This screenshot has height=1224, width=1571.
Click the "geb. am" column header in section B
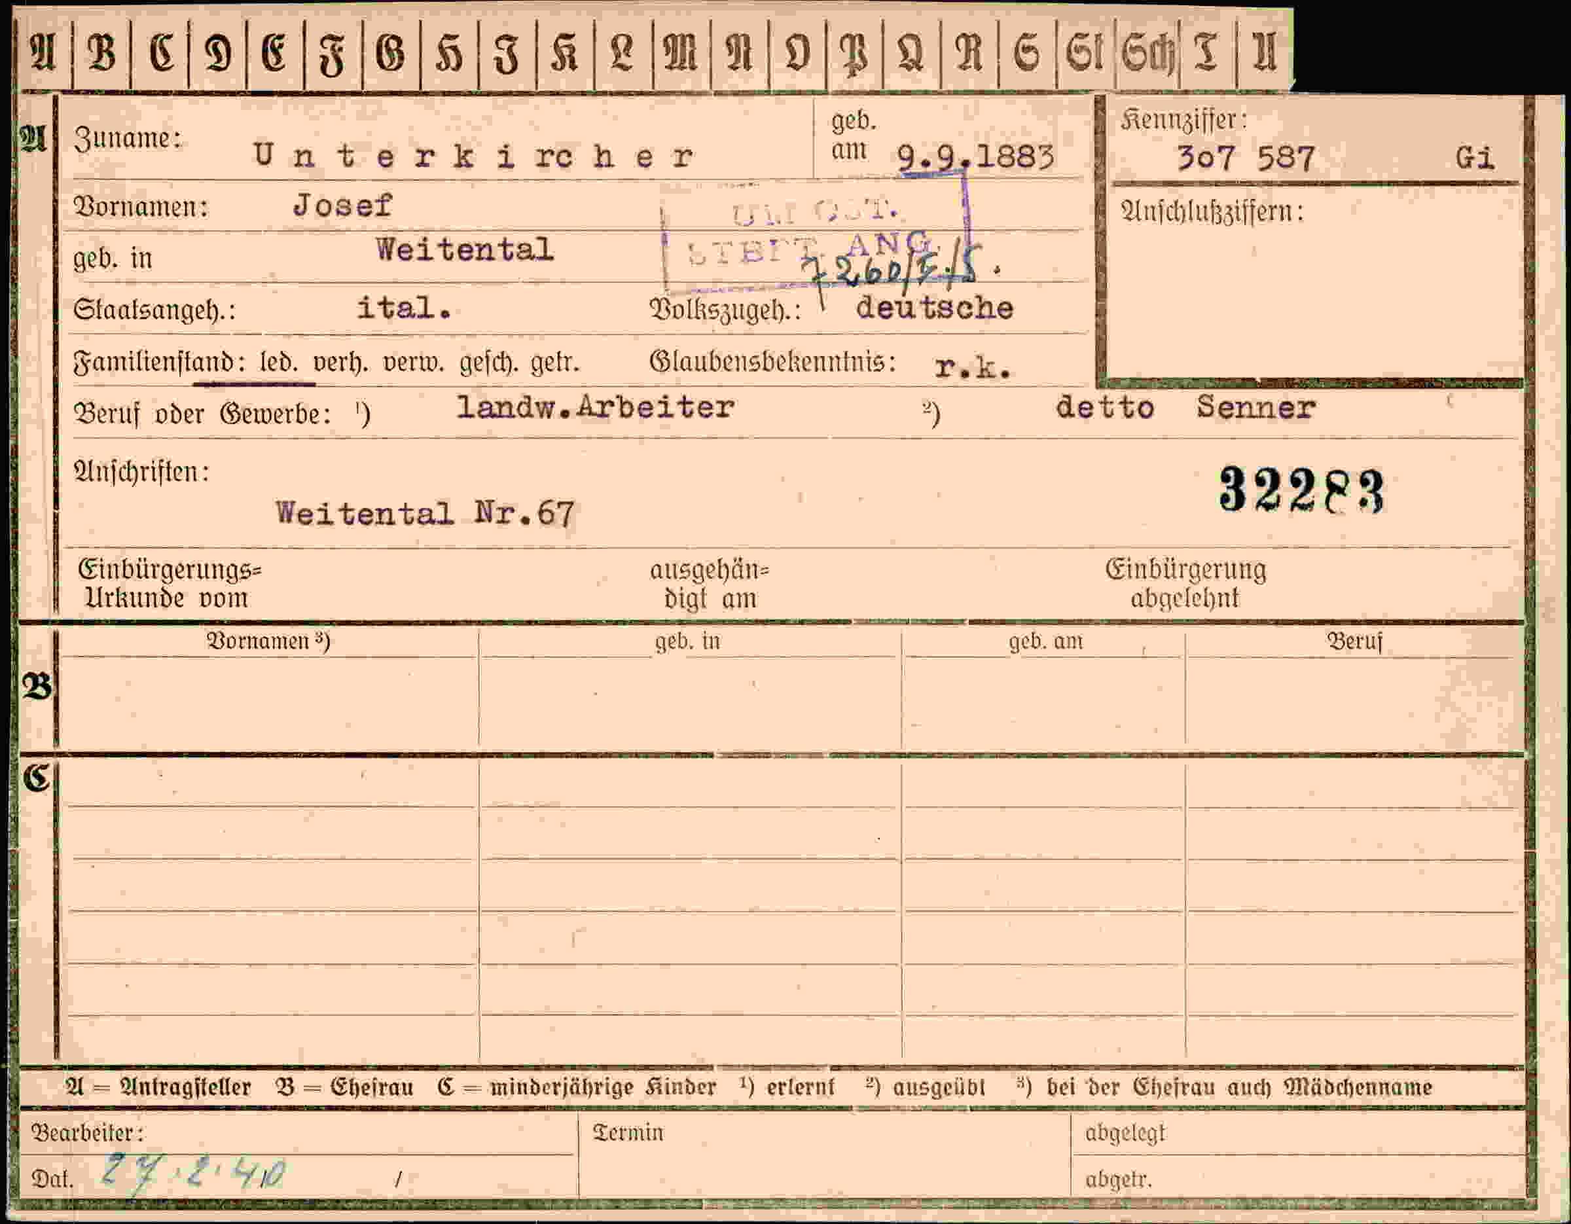[1045, 641]
